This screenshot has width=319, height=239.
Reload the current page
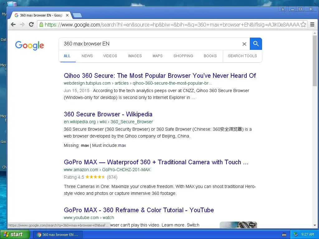(x=31, y=25)
